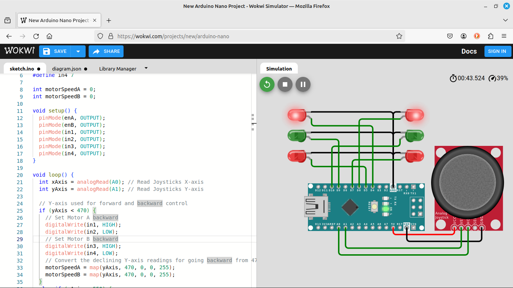The image size is (513, 288).
Task: Close the New Arduino Nano Project tab
Action: (95, 20)
